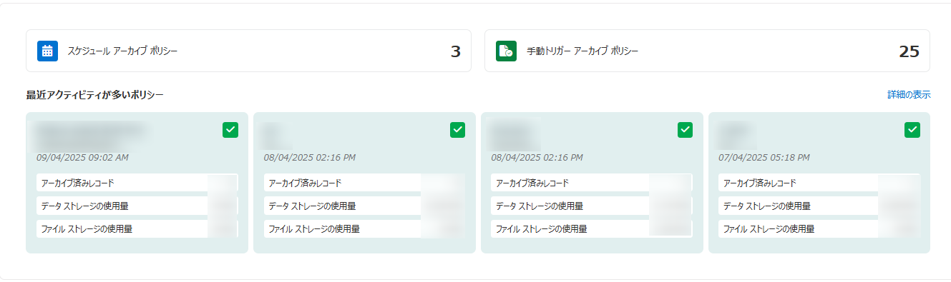The height and width of the screenshot is (282, 951).
Task: Click the green manual trigger archive icon
Action: [506, 51]
